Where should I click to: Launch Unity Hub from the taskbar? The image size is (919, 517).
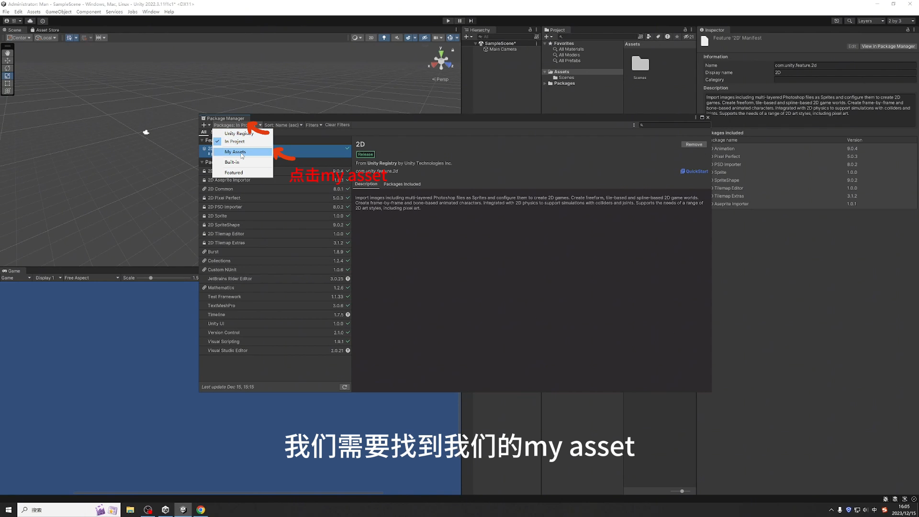click(166, 509)
